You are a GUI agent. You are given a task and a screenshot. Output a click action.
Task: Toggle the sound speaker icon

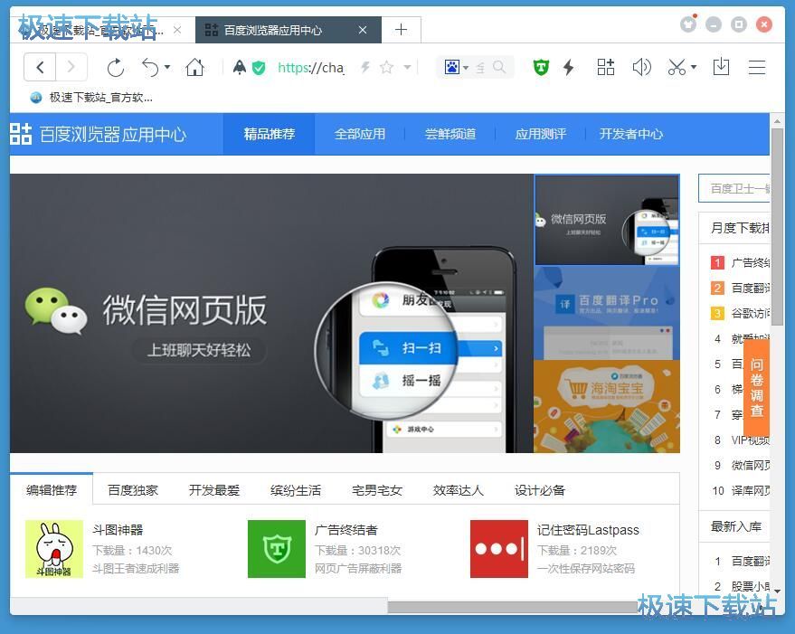[x=641, y=67]
